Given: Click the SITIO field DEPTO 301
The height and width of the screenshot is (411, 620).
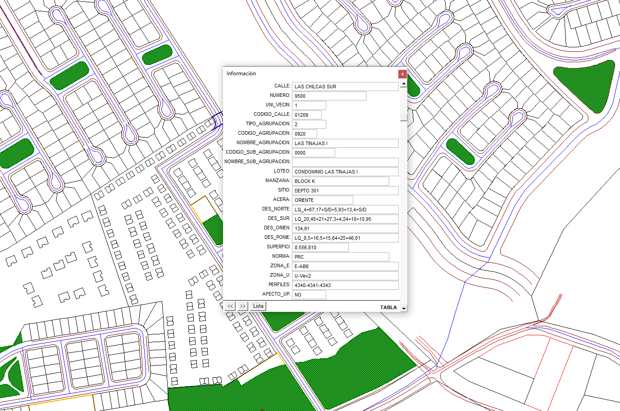Looking at the screenshot, I should (345, 191).
